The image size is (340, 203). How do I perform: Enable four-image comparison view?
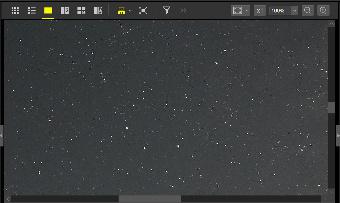(81, 11)
